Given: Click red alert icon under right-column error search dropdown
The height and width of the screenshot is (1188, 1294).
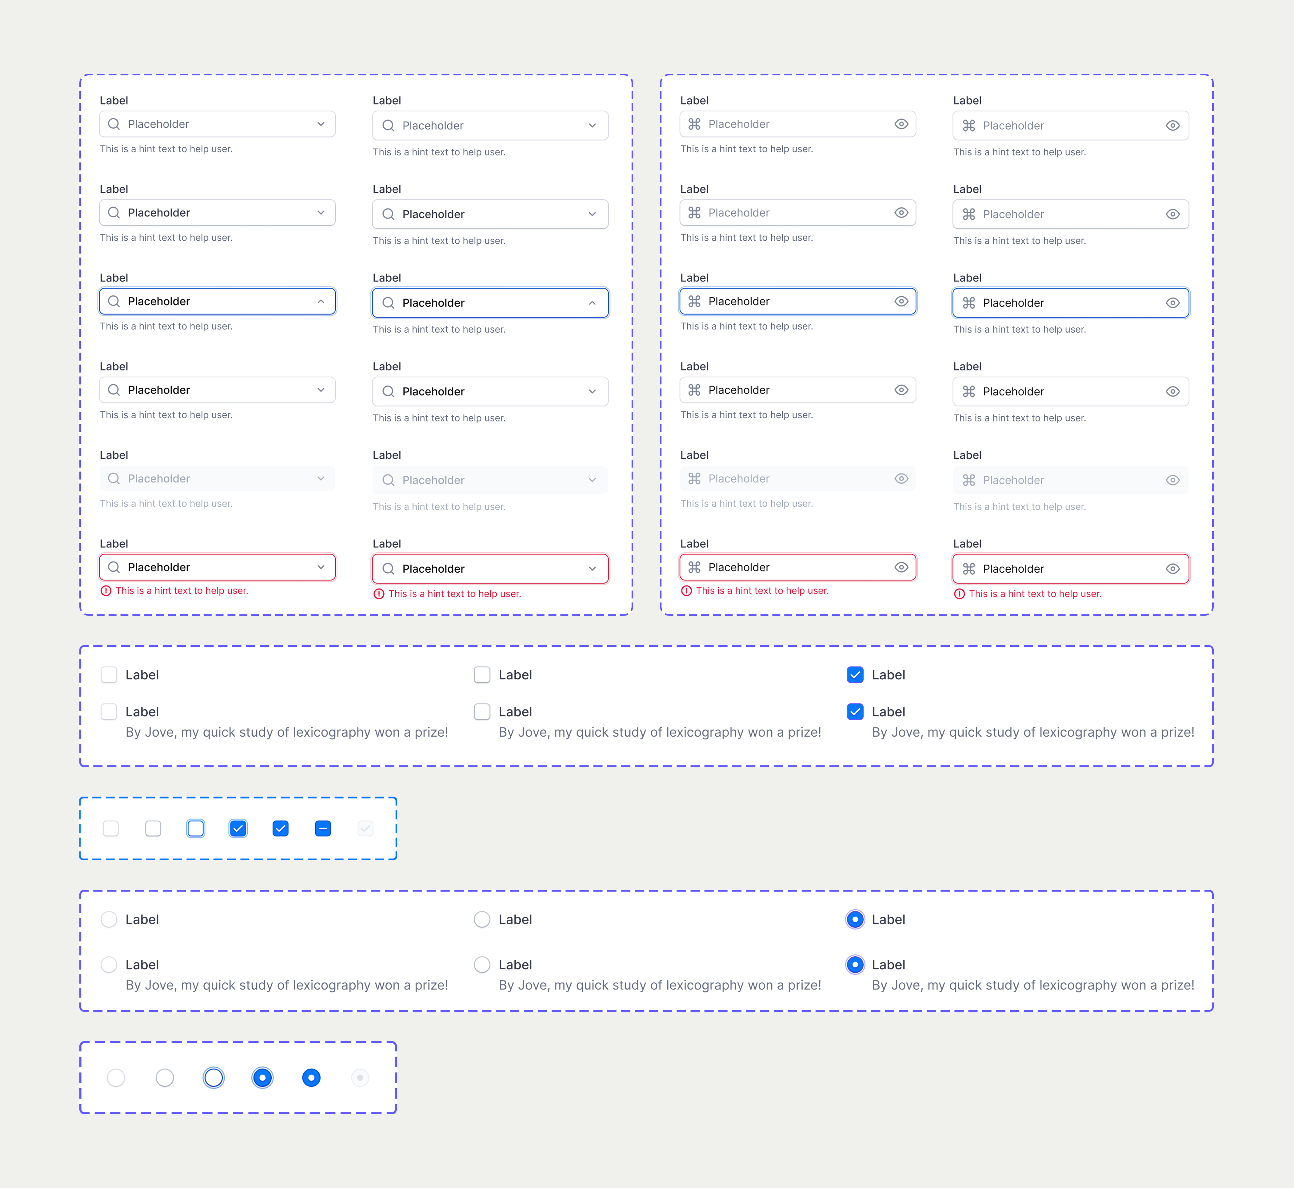Looking at the screenshot, I should tap(379, 594).
